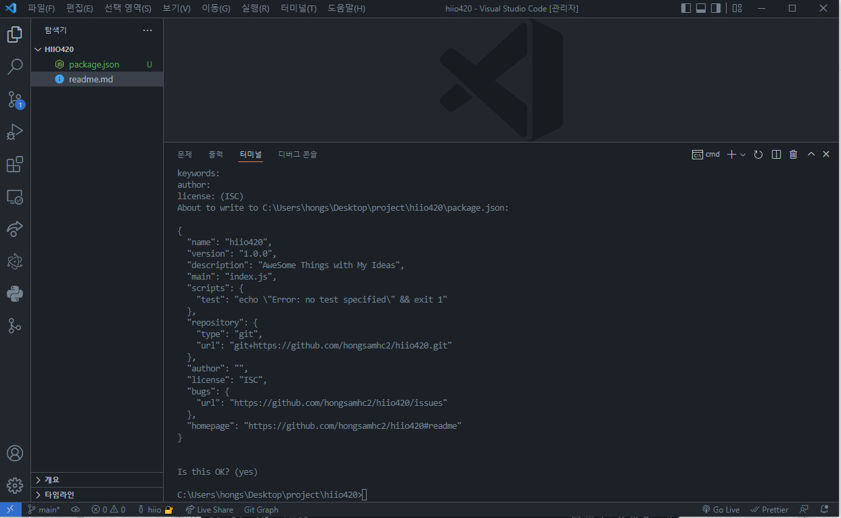Click the 탐색기 explorer title
The height and width of the screenshot is (518, 841).
tap(55, 30)
